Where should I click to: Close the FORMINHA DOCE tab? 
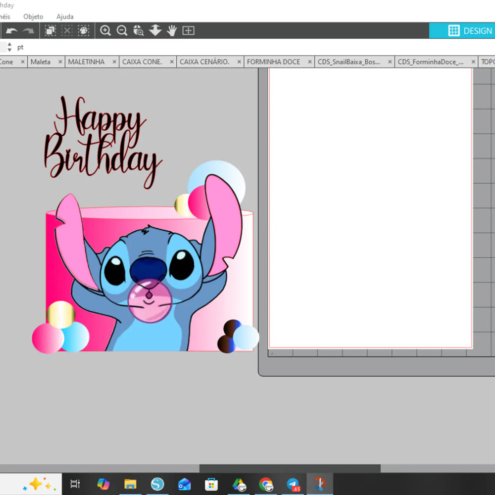(310, 62)
